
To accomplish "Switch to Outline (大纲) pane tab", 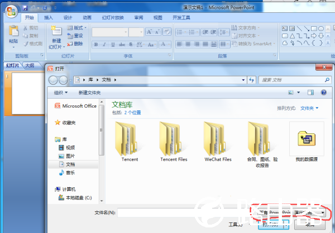I will tap(30, 65).
